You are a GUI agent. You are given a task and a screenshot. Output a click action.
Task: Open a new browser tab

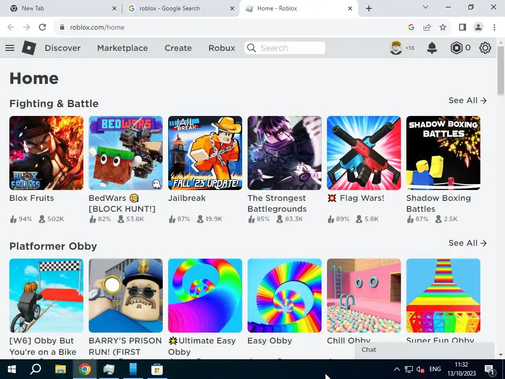[x=369, y=8]
